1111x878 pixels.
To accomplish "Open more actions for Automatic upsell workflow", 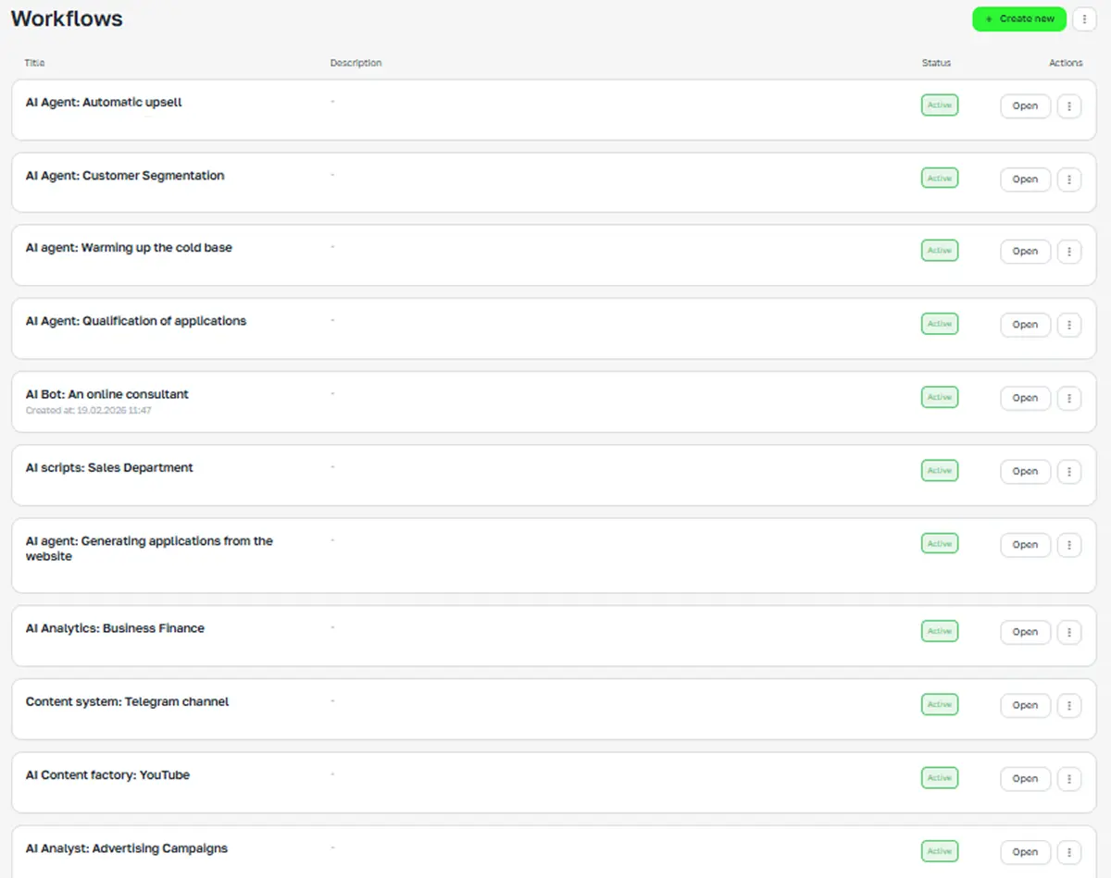I will [x=1069, y=106].
